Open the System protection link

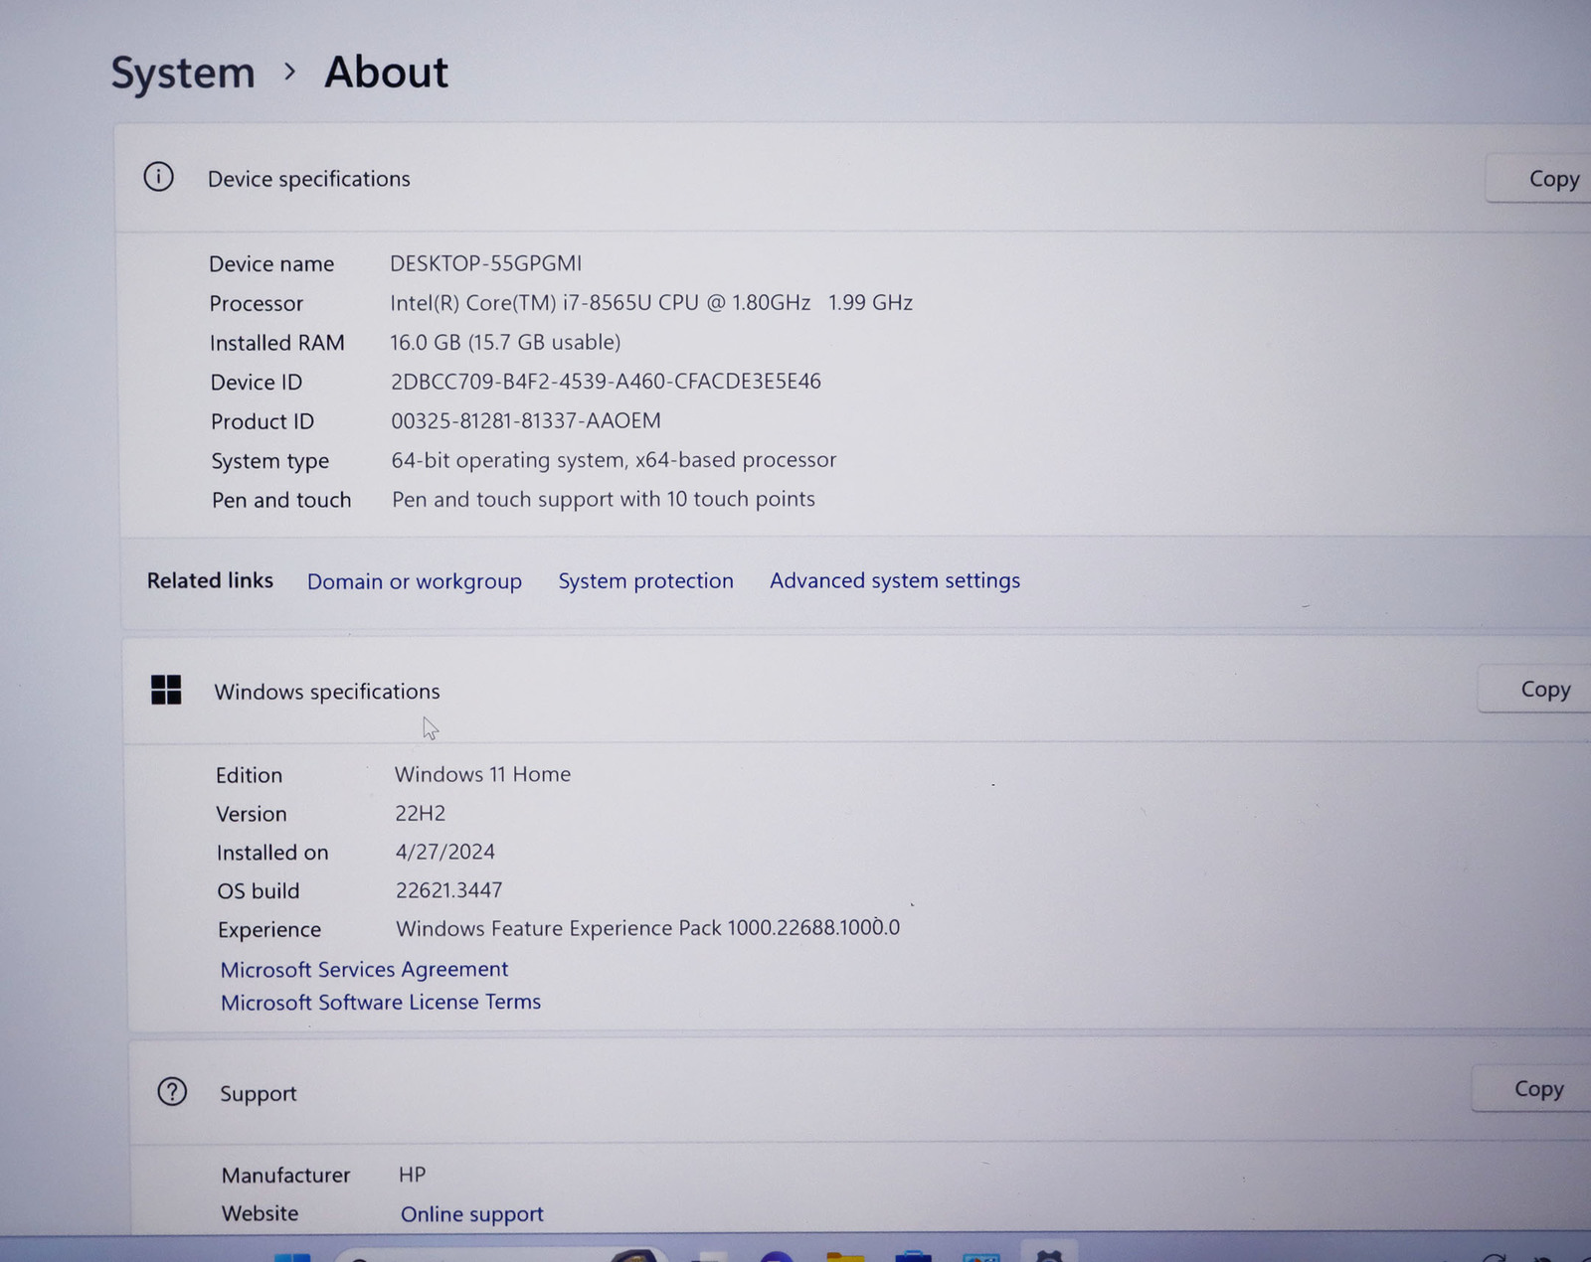tap(645, 580)
